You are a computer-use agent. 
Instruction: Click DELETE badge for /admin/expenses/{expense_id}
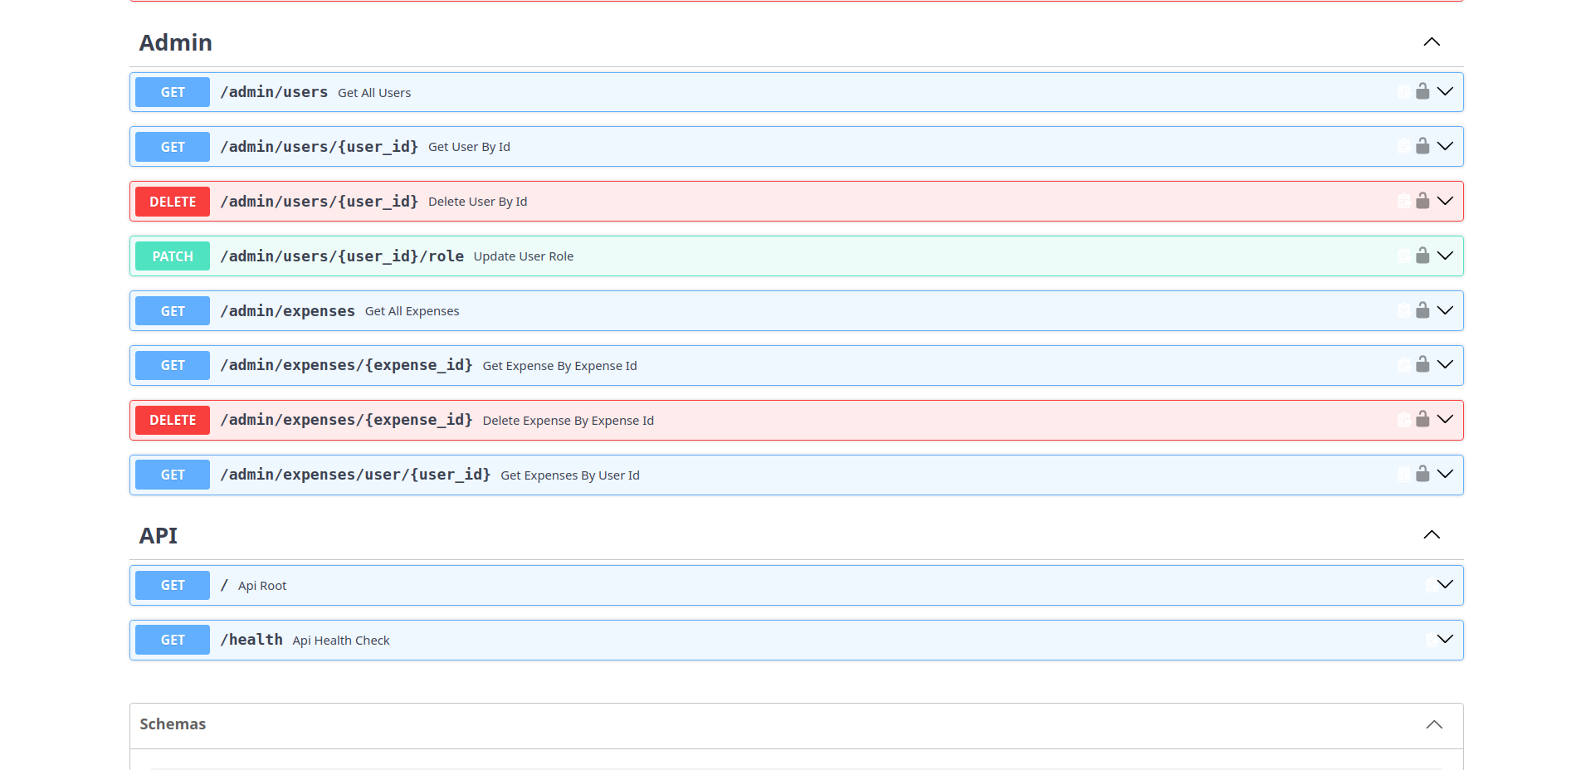(173, 420)
